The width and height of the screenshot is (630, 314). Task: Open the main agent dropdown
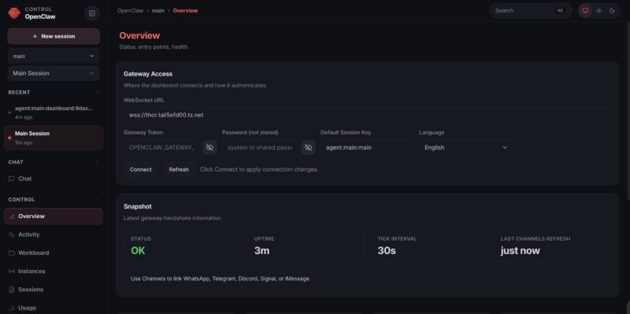[x=54, y=56]
